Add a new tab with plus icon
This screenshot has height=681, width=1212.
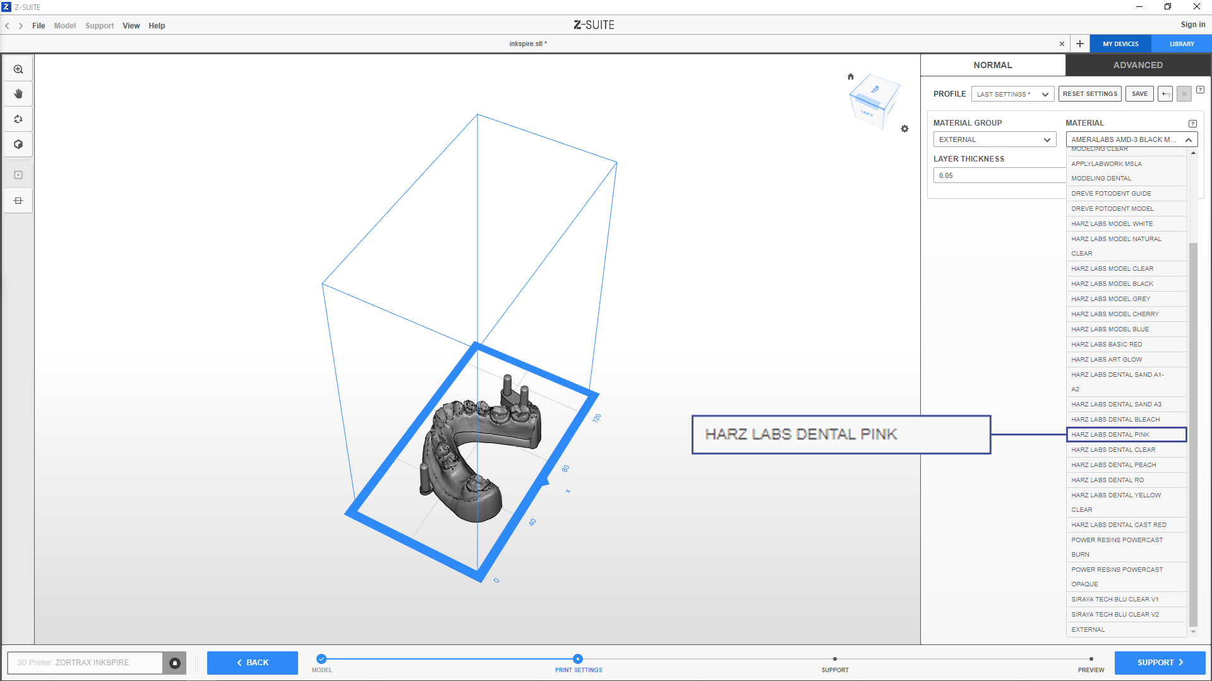(x=1080, y=44)
